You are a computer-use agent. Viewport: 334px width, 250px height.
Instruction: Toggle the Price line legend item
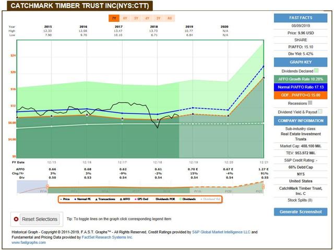[65, 199]
